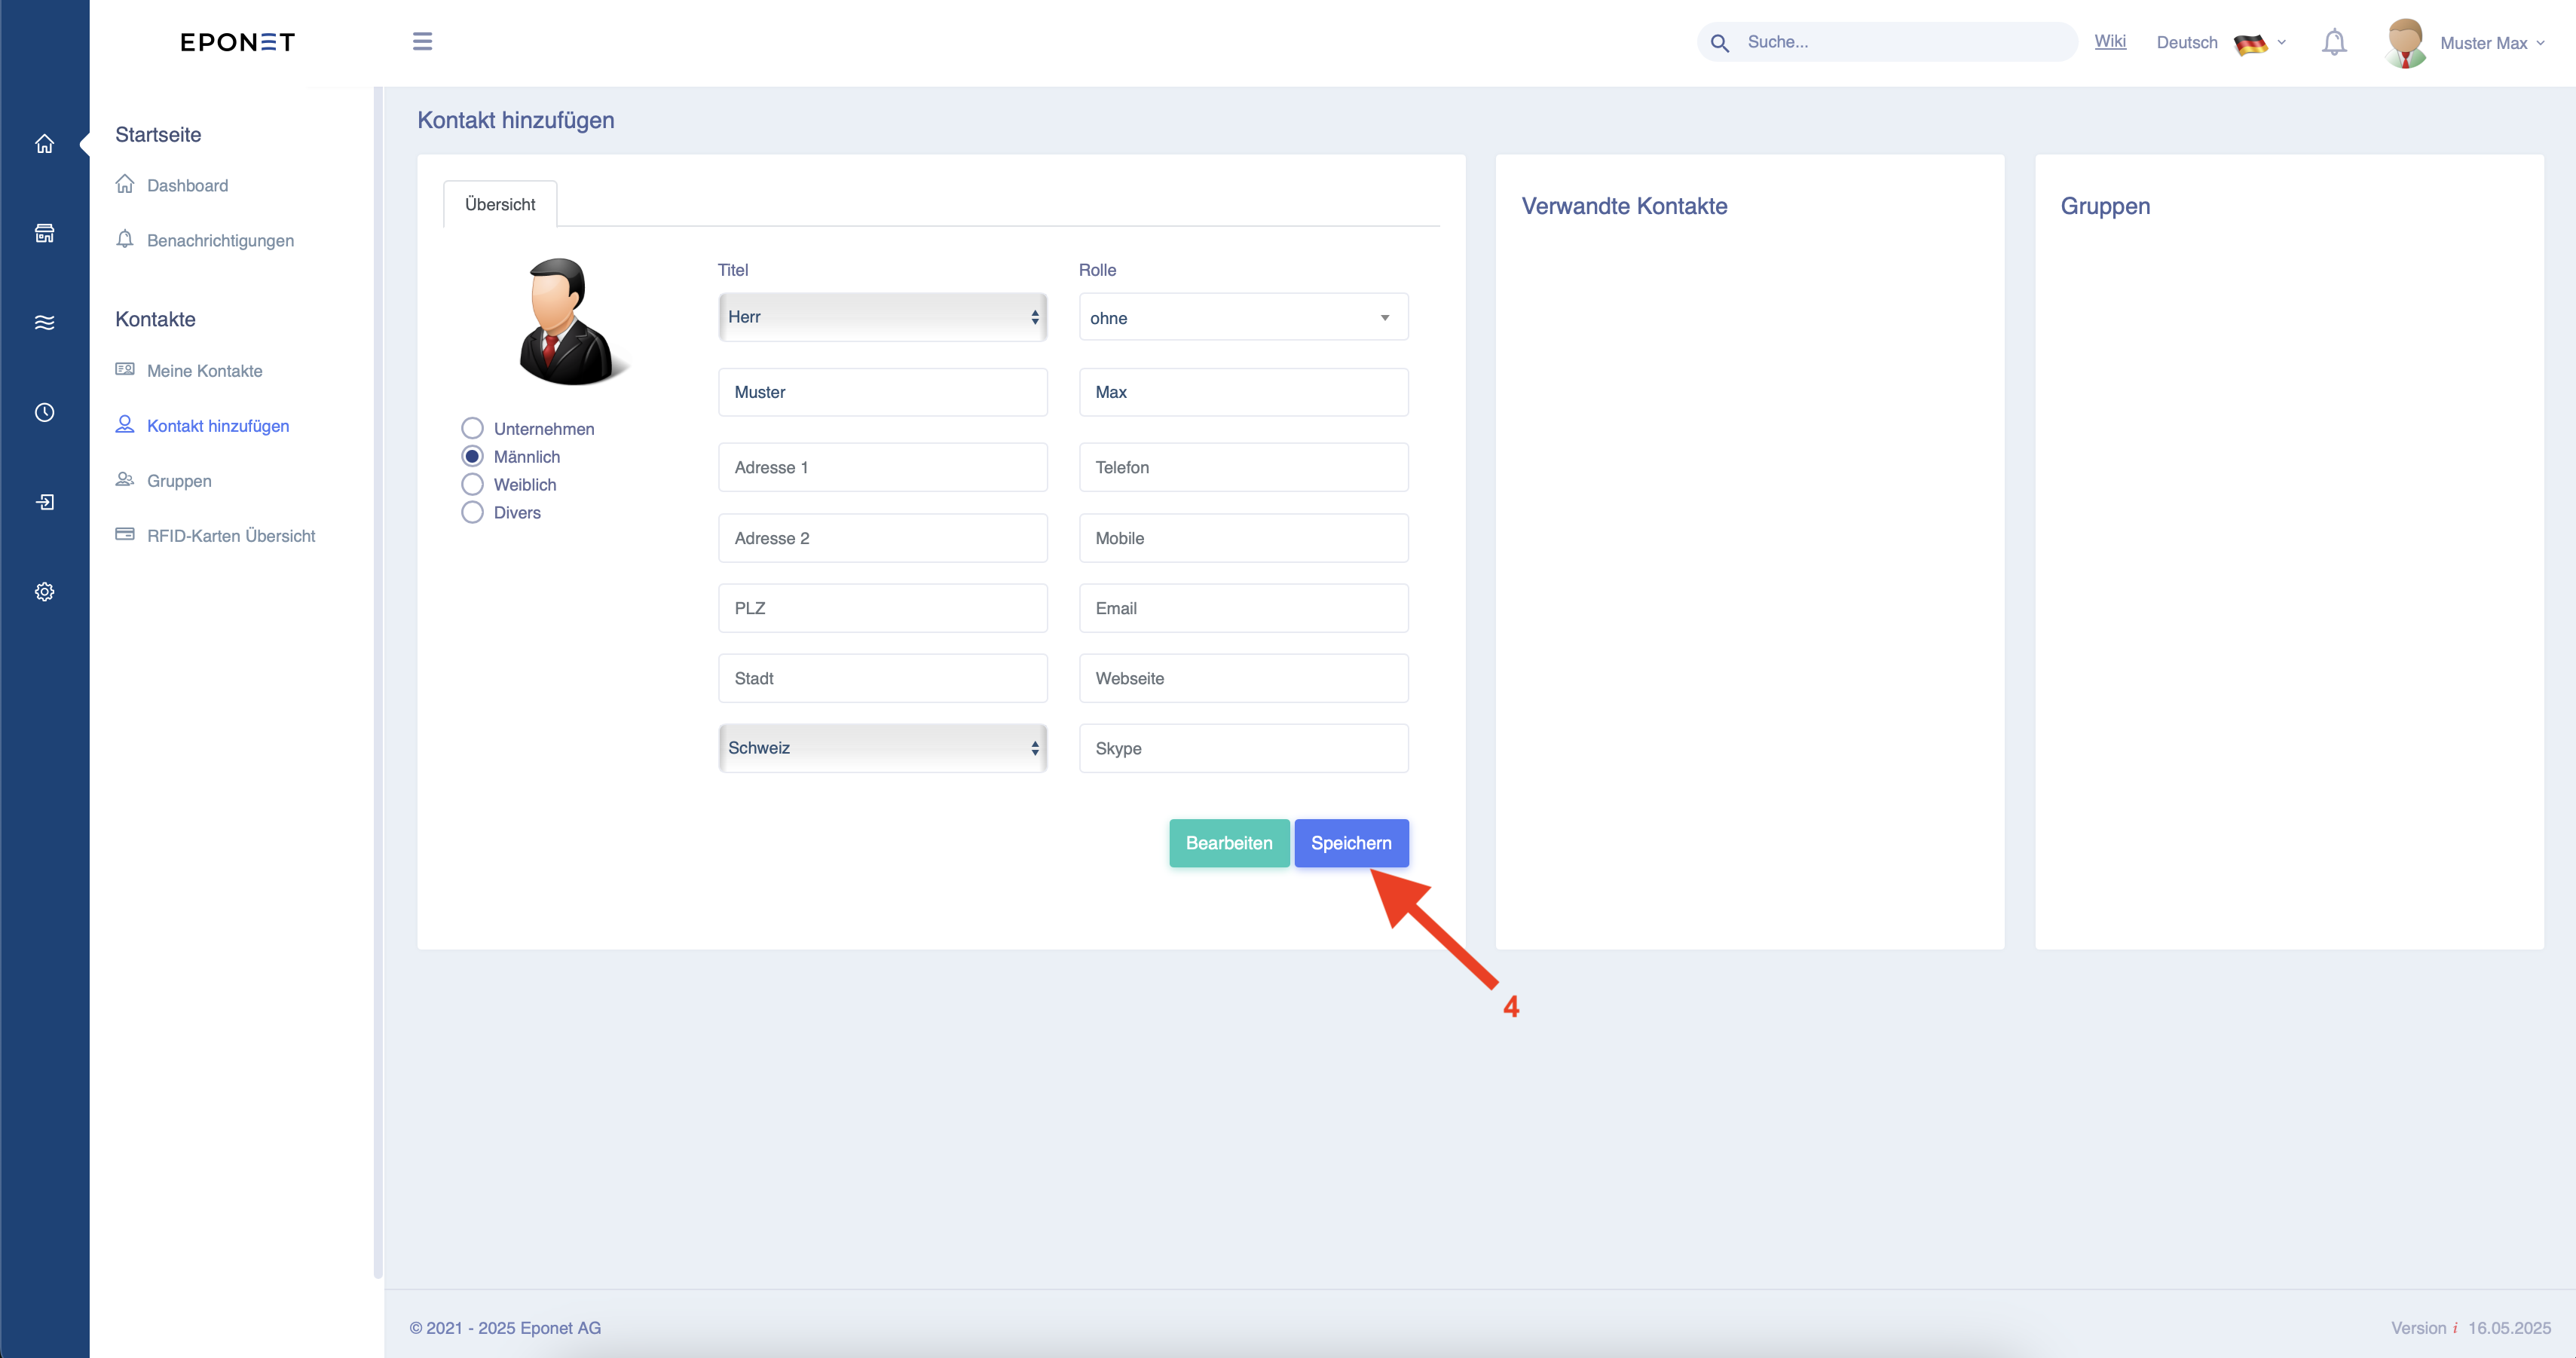
Task: Expand the Rolle dropdown showing ohne
Action: pyautogui.click(x=1243, y=317)
